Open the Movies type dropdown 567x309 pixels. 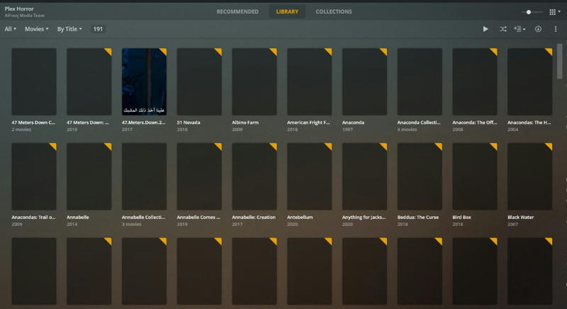[36, 29]
